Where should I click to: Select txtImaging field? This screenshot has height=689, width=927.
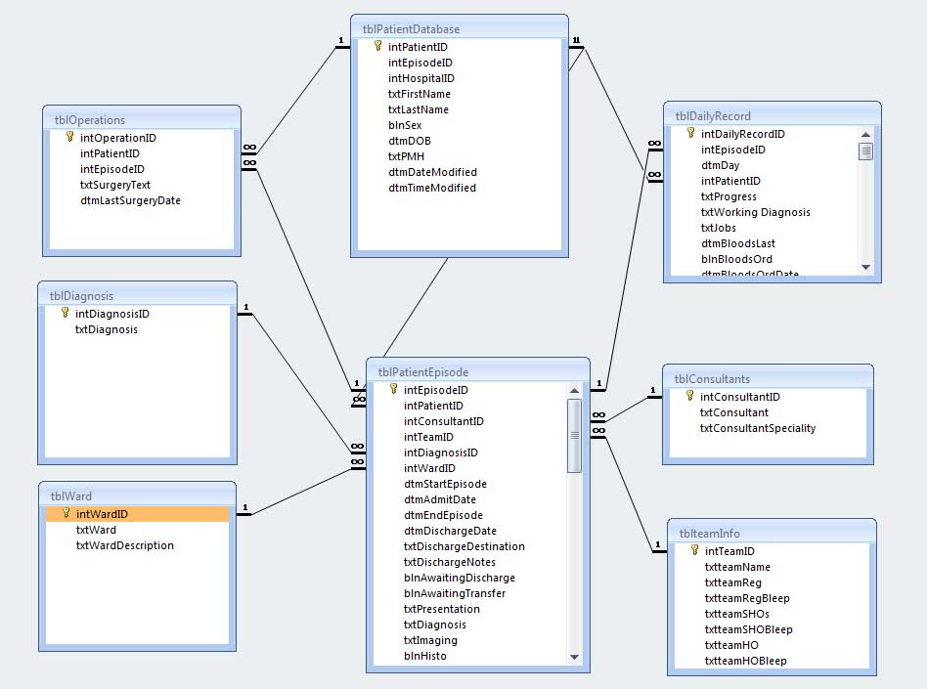(x=430, y=640)
